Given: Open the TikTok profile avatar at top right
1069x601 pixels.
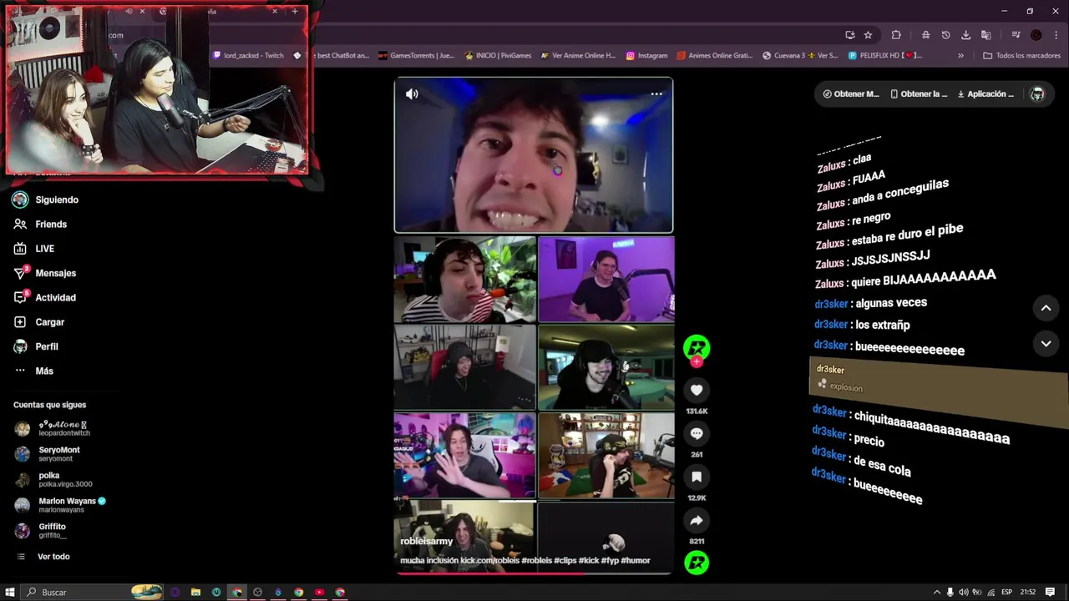Looking at the screenshot, I should (1037, 94).
